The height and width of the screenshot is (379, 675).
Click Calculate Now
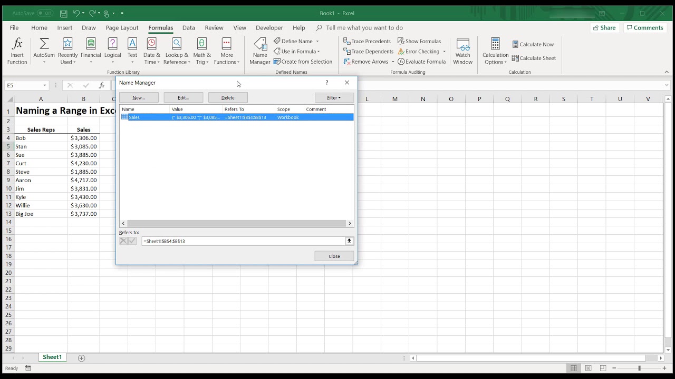click(533, 44)
